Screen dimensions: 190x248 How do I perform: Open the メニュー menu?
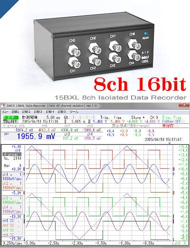(5, 112)
